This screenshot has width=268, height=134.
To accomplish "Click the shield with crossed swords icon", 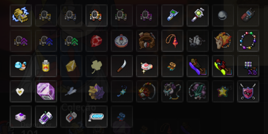I will 248,91.
